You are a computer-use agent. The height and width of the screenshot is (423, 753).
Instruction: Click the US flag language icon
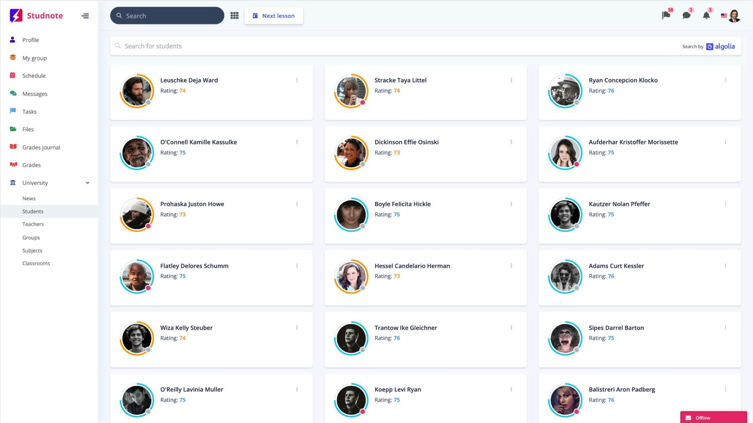coord(724,16)
